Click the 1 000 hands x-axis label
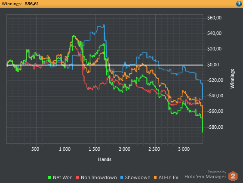The width and height of the screenshot is (243, 183). click(65, 149)
